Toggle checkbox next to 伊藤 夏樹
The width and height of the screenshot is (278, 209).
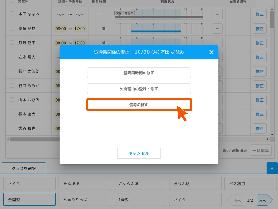pyautogui.click(x=12, y=28)
